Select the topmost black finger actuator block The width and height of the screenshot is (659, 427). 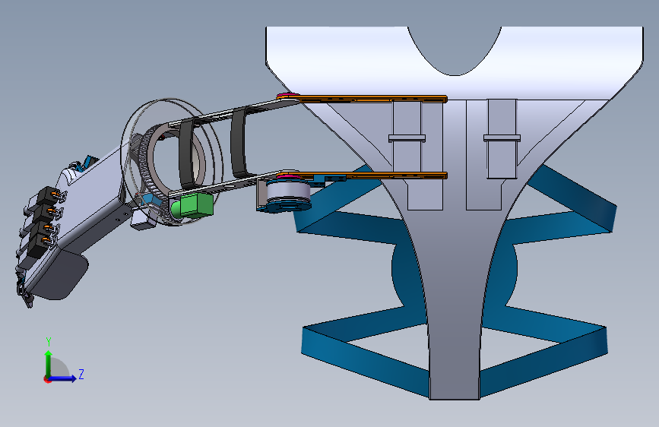(47, 195)
